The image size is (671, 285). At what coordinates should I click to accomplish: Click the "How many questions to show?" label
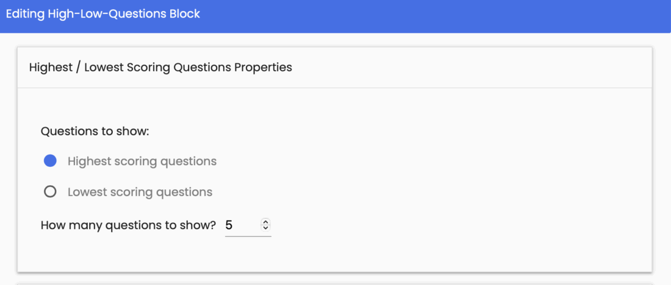pos(128,225)
